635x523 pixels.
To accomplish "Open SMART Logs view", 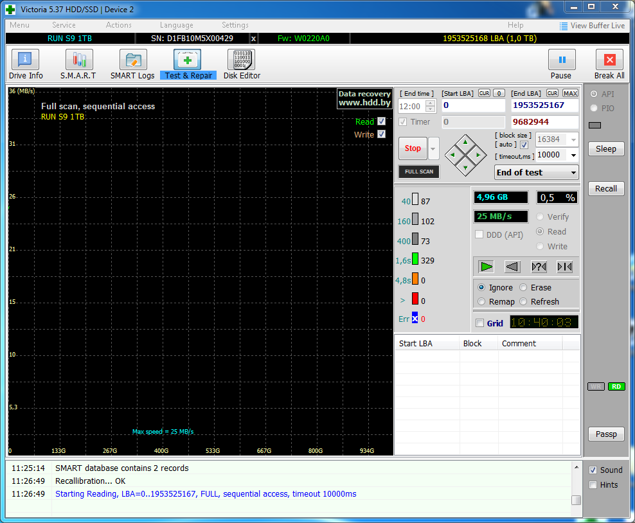I will pyautogui.click(x=132, y=64).
